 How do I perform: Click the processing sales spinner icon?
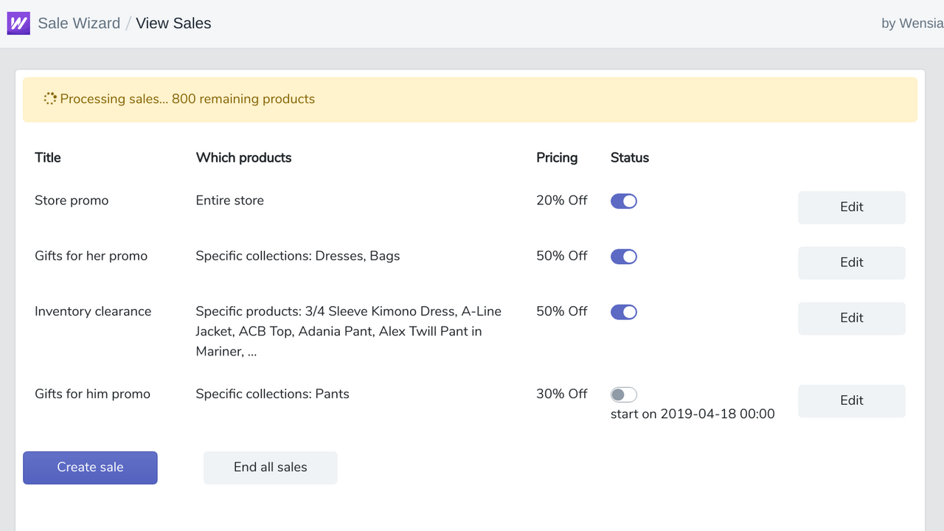(x=50, y=99)
